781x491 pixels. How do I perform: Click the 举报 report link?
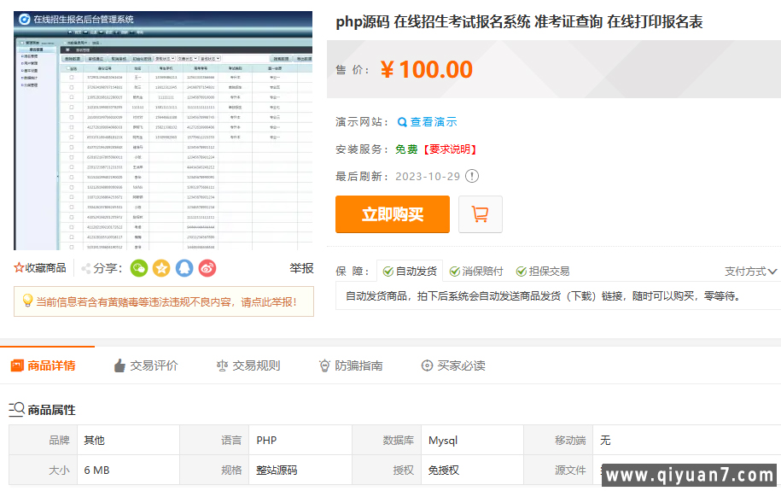[301, 268]
